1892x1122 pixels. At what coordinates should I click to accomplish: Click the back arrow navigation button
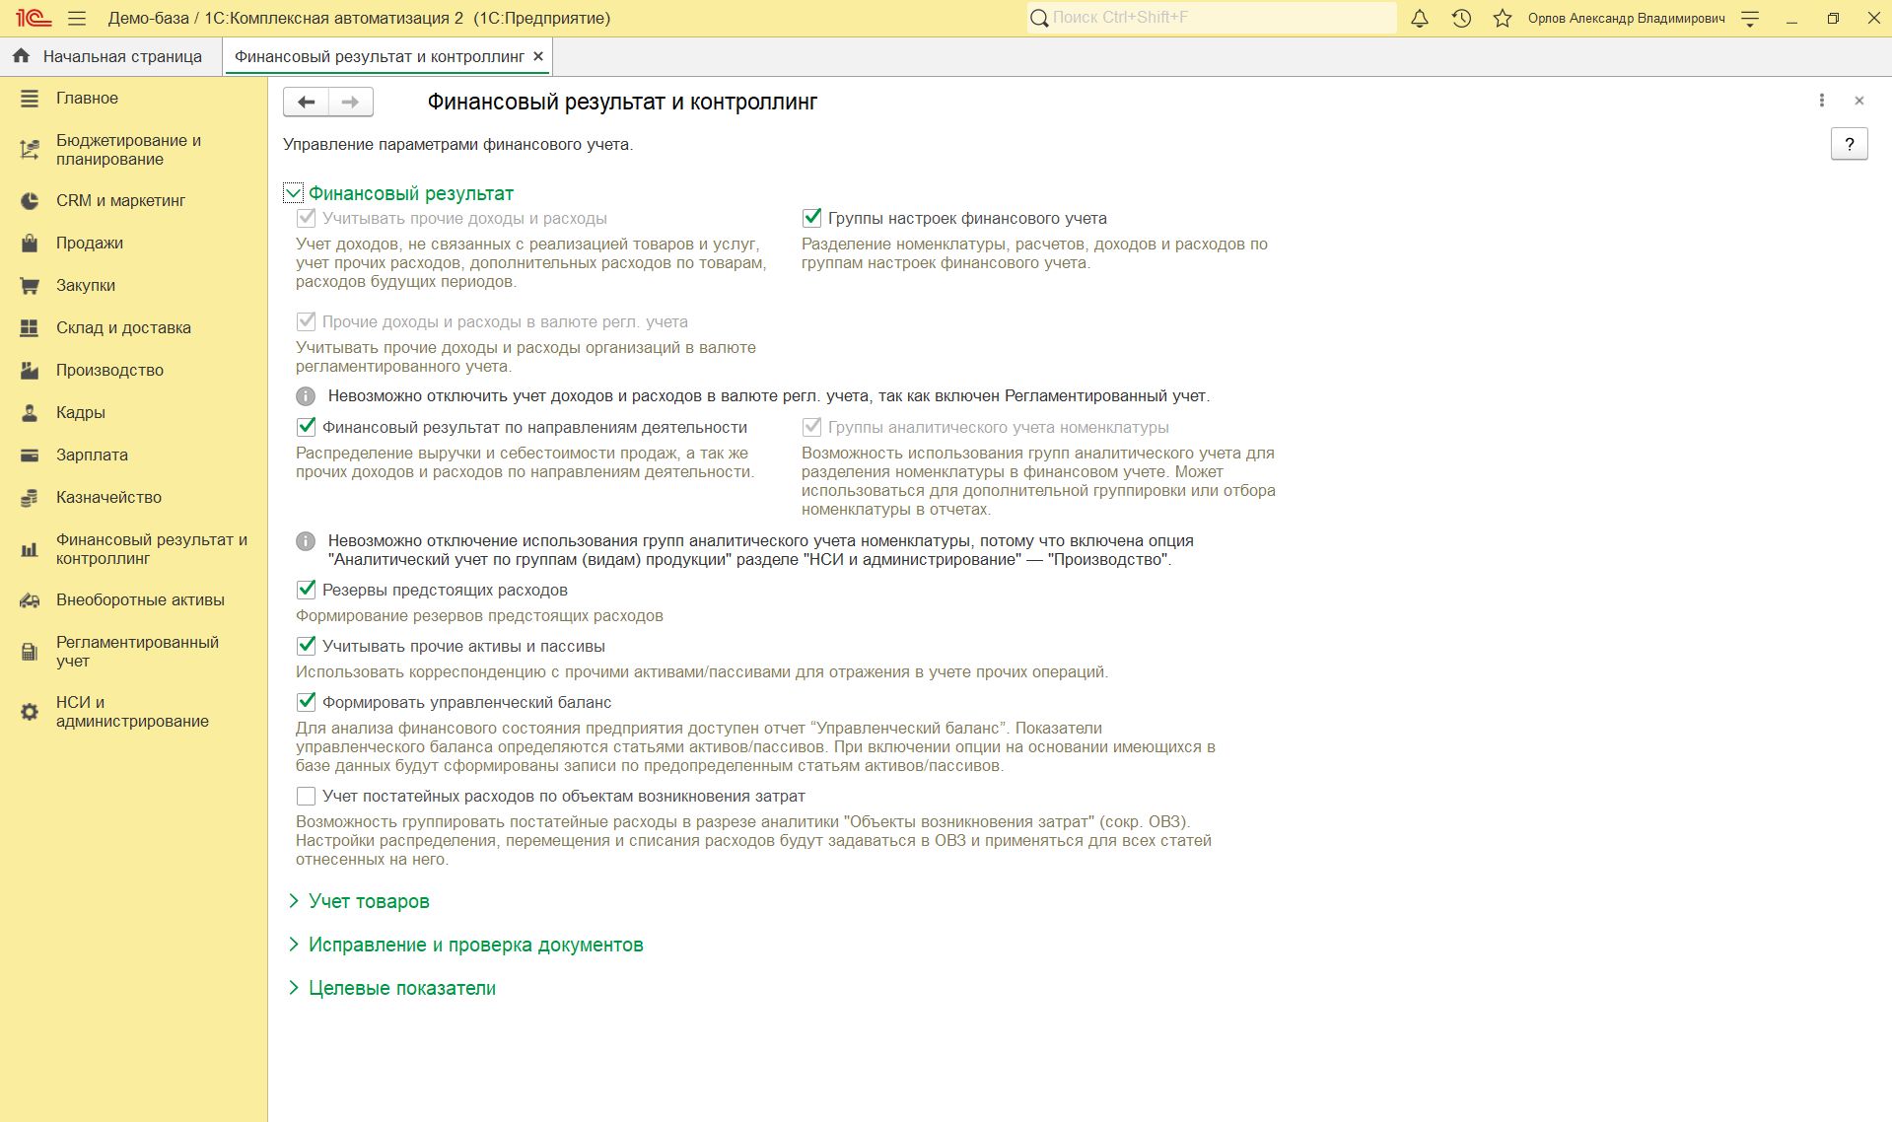(307, 102)
